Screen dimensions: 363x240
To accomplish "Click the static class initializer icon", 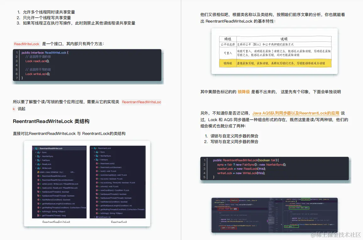I will [x=38, y=172].
